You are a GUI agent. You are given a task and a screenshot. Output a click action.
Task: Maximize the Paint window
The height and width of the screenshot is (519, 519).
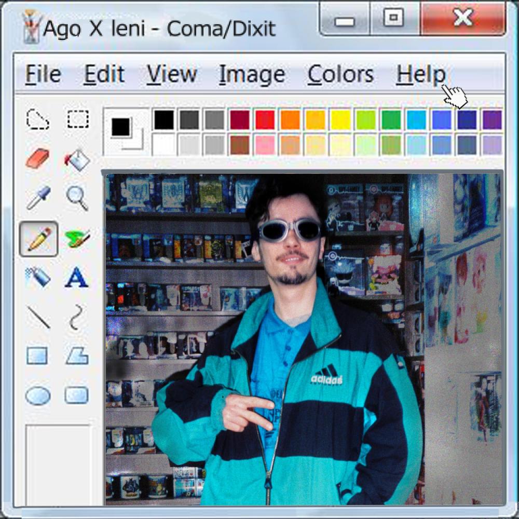[x=394, y=19]
